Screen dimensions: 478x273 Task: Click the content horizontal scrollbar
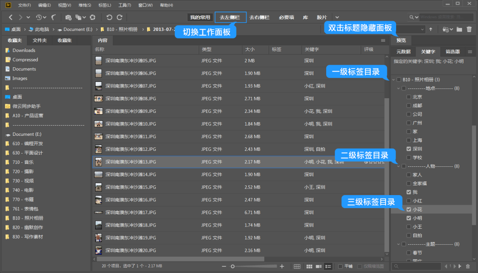[181, 259]
